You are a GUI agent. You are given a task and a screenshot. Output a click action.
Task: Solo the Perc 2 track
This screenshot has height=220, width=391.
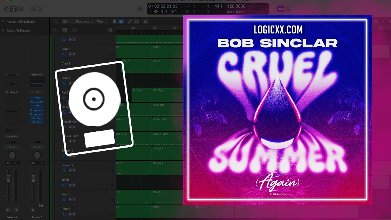click(x=74, y=214)
